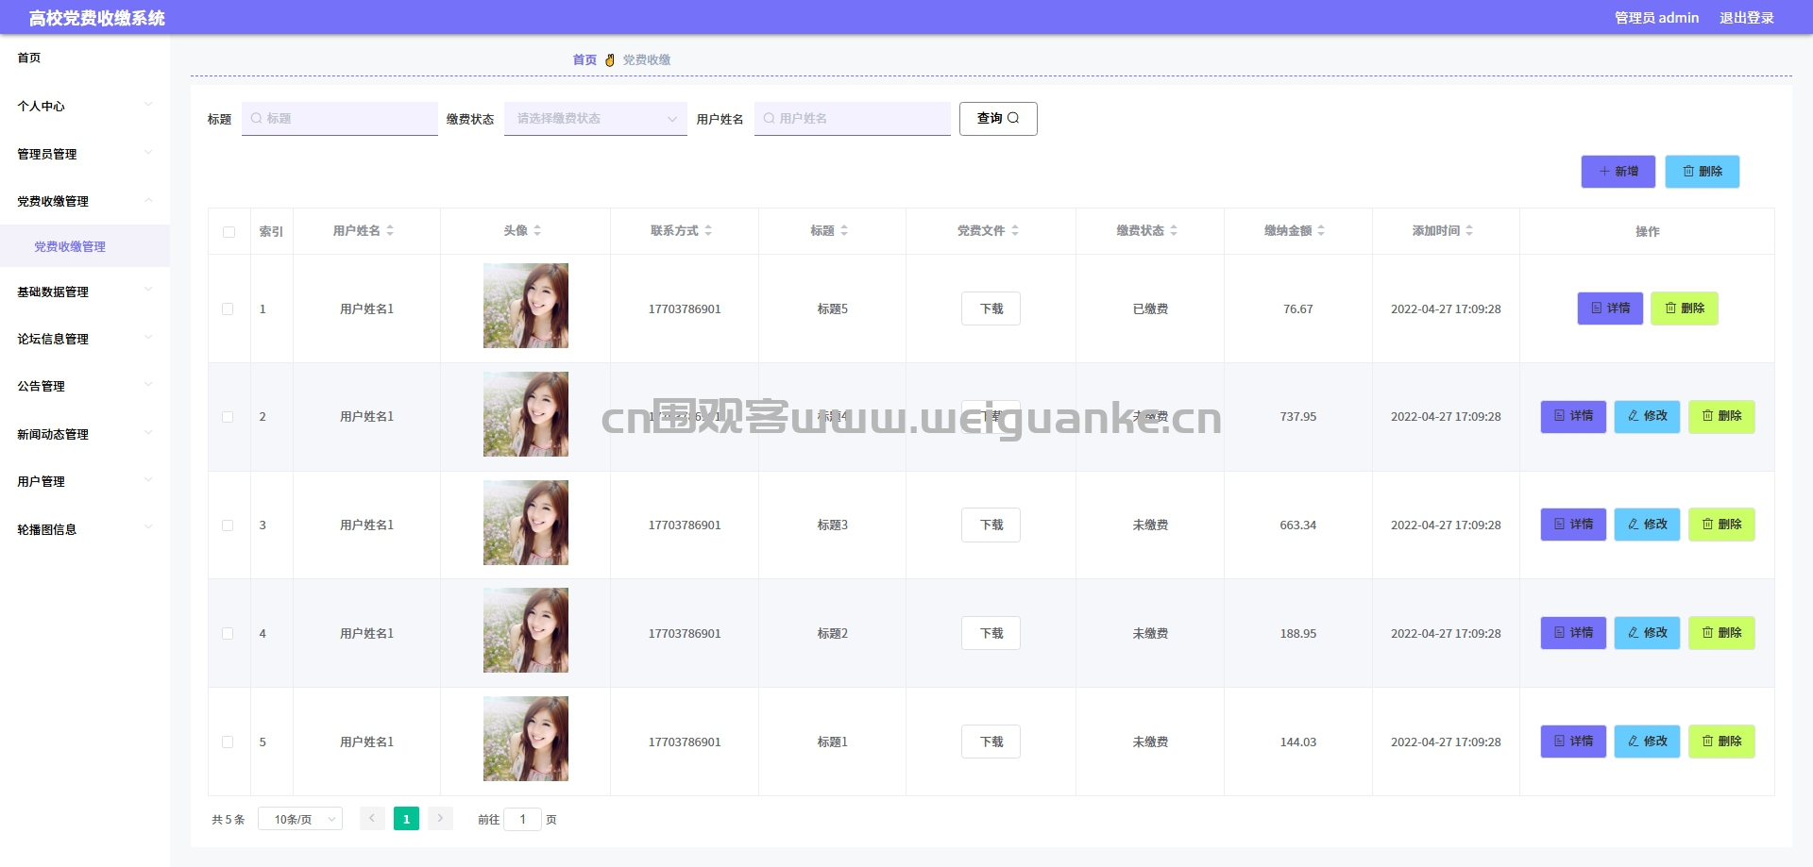Click the sort arrows on 添加时间 column
The height and width of the screenshot is (867, 1813).
(1469, 230)
